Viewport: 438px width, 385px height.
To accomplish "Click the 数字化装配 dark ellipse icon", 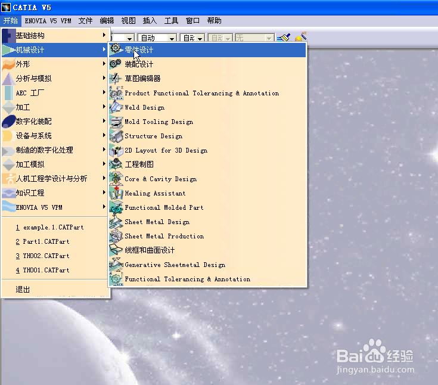I will [x=8, y=121].
